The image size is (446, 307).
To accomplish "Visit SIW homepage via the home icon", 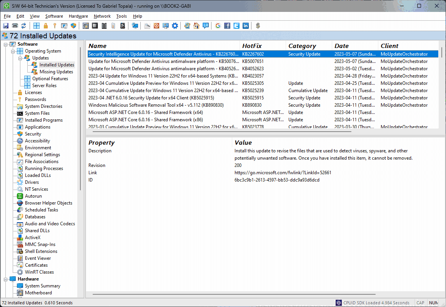I will (196, 26).
